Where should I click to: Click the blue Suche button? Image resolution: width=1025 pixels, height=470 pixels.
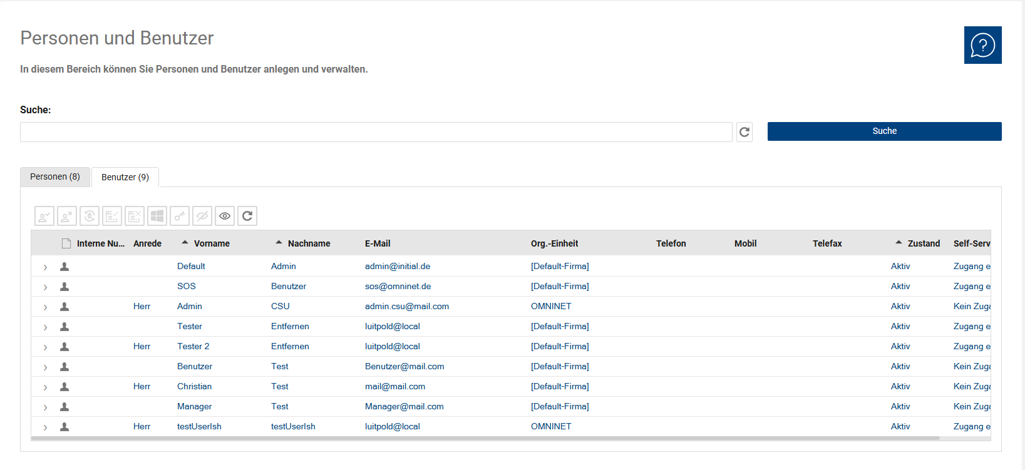point(885,131)
